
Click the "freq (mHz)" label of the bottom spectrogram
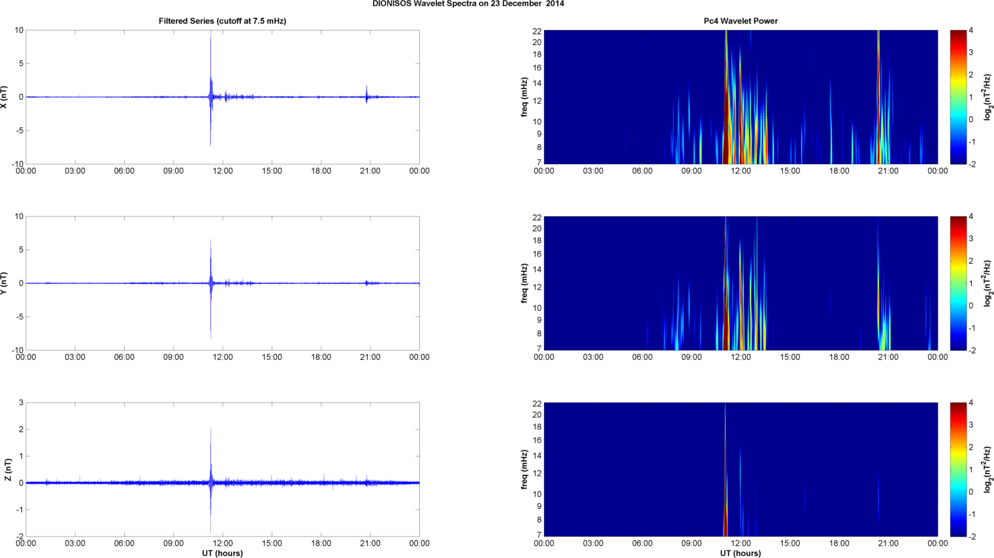[524, 470]
